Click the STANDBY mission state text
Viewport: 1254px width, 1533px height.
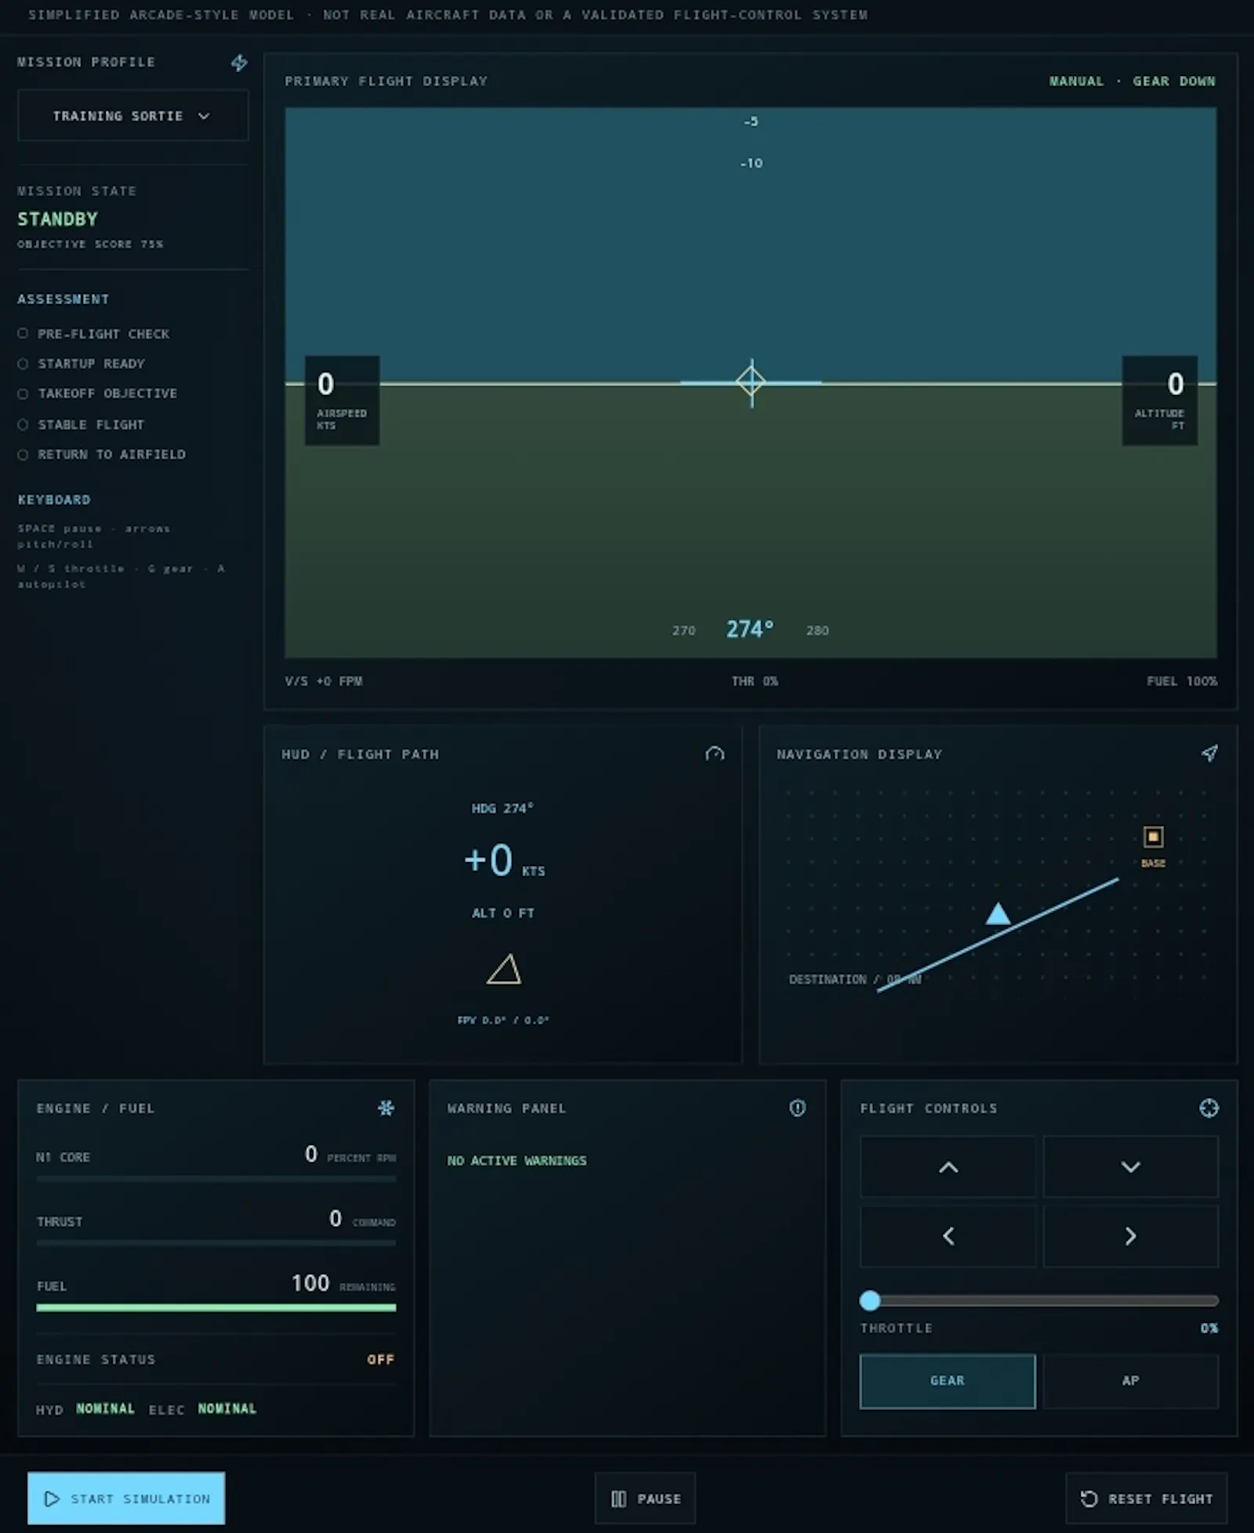[58, 219]
